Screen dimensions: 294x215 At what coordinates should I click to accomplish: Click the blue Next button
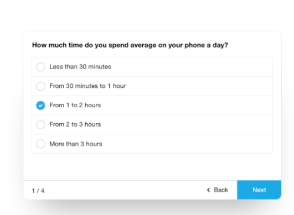(259, 190)
